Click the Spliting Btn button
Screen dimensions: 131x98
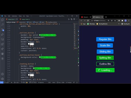tap(105, 58)
